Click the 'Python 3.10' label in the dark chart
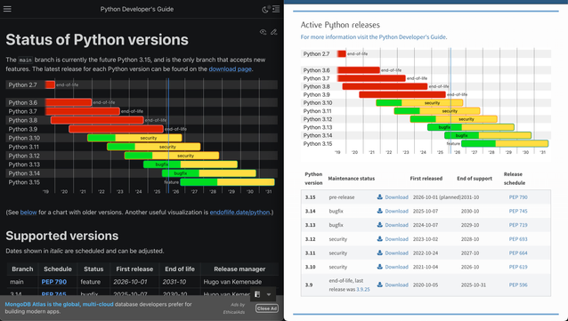Image resolution: width=568 pixels, height=321 pixels. [x=24, y=138]
